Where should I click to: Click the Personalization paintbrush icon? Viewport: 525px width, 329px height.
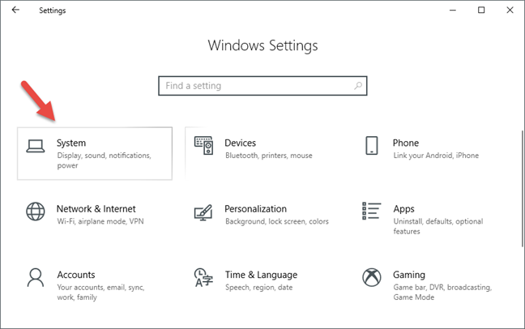pos(203,212)
